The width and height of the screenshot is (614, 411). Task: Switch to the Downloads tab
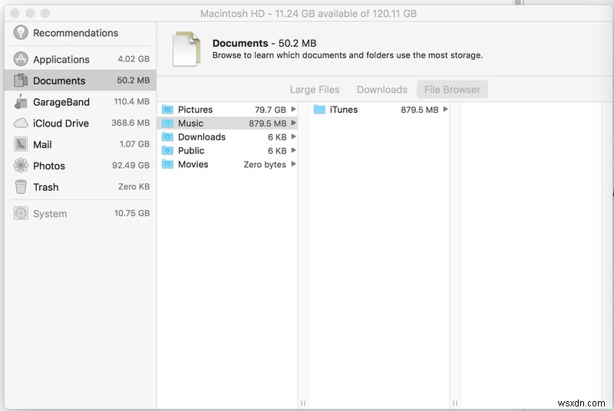click(381, 90)
